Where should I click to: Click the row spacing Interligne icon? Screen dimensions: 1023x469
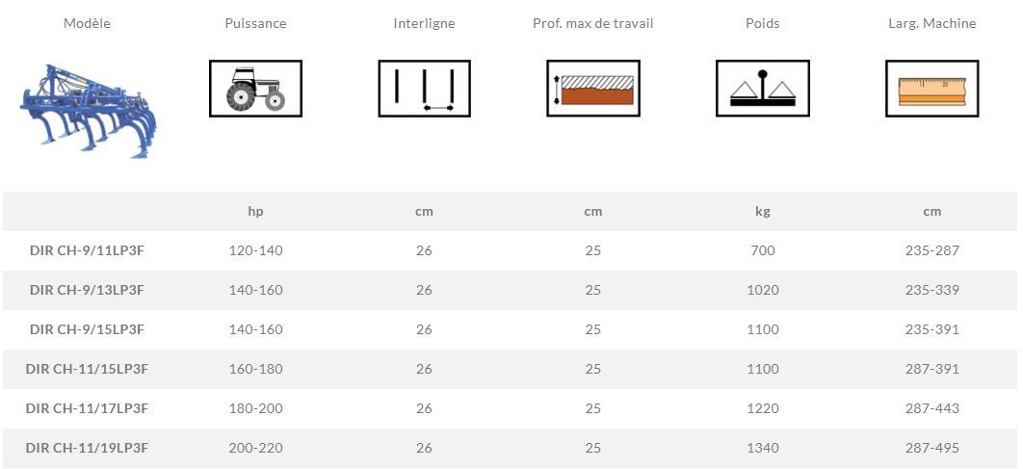(424, 89)
